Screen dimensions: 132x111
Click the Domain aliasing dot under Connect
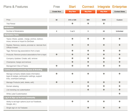(88, 86)
